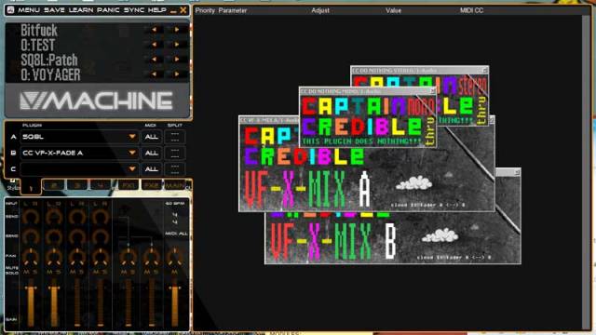Click the pan knob on channel two
Image resolution: width=596 pixels, height=335 pixels.
point(54,257)
